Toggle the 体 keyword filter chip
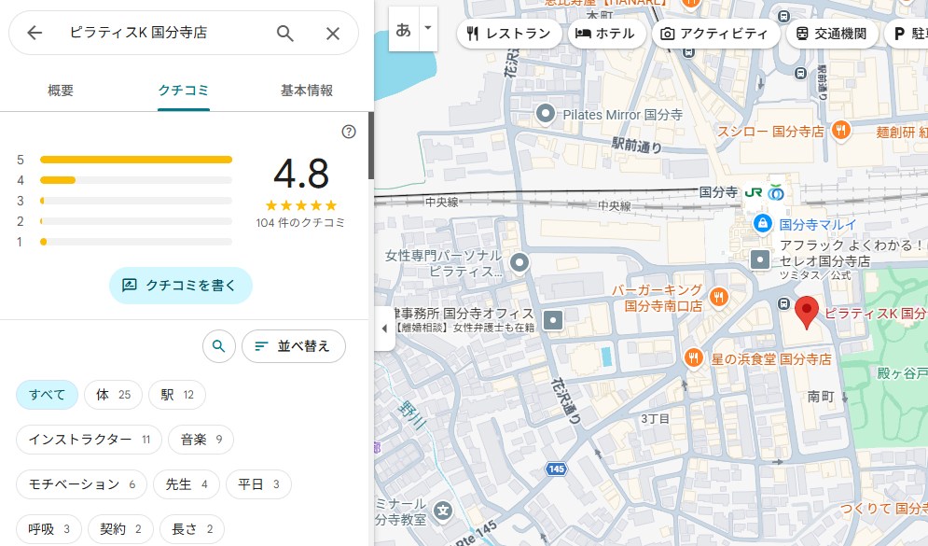 [x=113, y=395]
